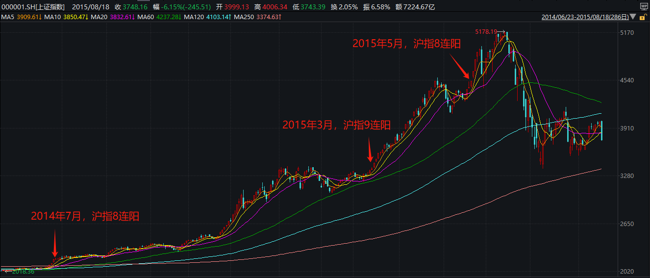Select the MA60 indicator label
This screenshot has width=650, height=278.
point(145,17)
